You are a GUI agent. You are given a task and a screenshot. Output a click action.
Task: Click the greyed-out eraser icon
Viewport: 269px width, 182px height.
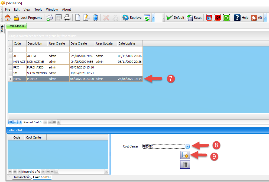click(115, 18)
